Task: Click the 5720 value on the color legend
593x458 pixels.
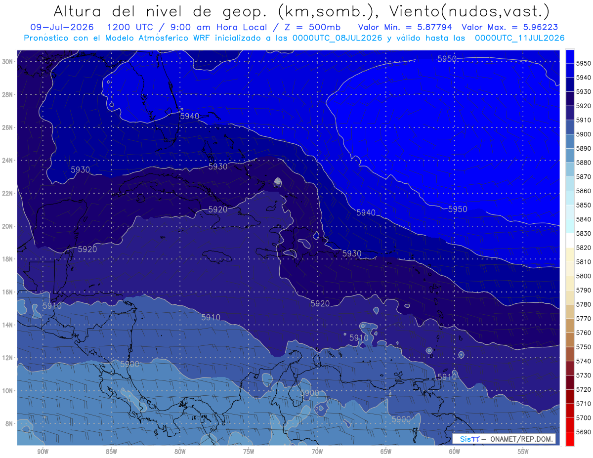Action: pyautogui.click(x=584, y=389)
